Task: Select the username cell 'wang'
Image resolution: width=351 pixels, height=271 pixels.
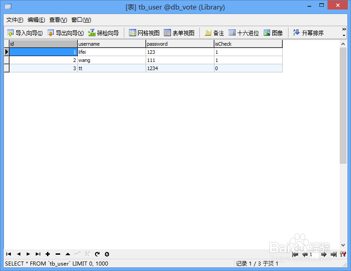Action: 112,60
